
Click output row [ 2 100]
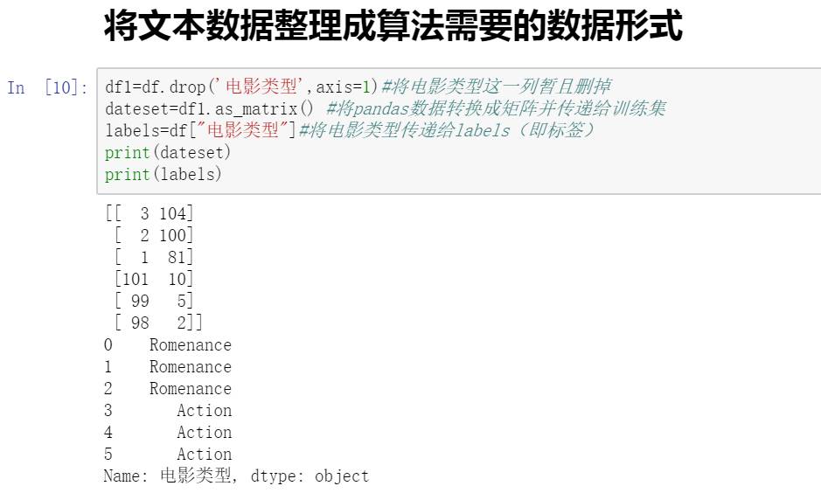(154, 235)
